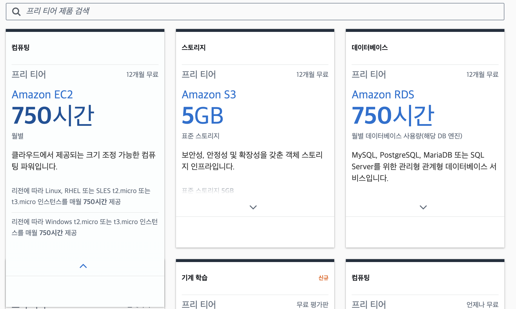Click the RDS description starting MySQL, PostgreSQL
Image resolution: width=516 pixels, height=309 pixels.
(x=424, y=166)
